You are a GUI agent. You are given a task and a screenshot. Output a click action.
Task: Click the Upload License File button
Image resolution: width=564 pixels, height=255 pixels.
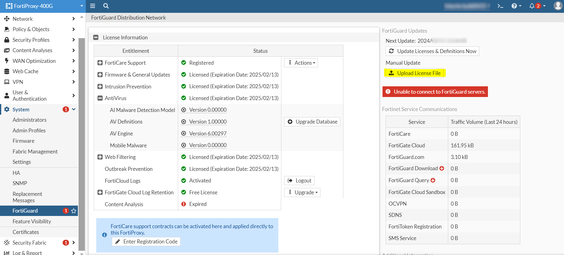(x=415, y=73)
